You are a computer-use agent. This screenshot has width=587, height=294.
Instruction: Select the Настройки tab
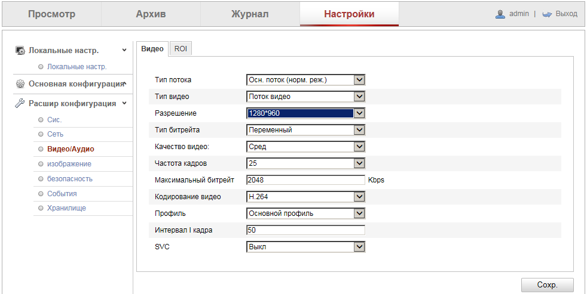[x=349, y=14]
